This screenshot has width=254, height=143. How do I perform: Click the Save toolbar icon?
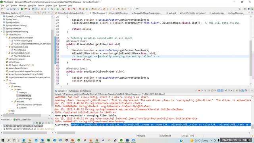point(8,9)
